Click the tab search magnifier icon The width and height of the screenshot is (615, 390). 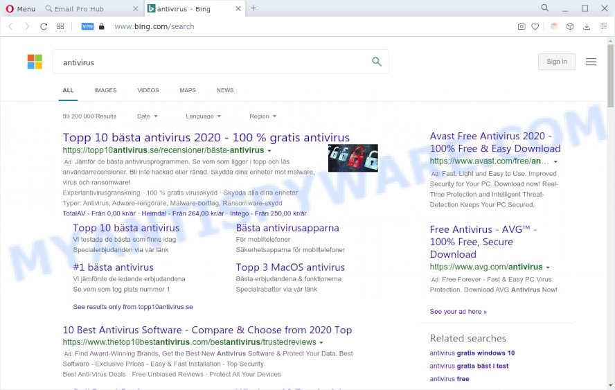pyautogui.click(x=545, y=8)
